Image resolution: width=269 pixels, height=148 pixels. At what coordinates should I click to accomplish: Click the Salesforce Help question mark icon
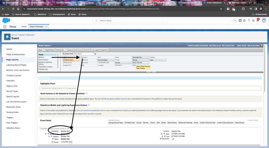click(249, 21)
